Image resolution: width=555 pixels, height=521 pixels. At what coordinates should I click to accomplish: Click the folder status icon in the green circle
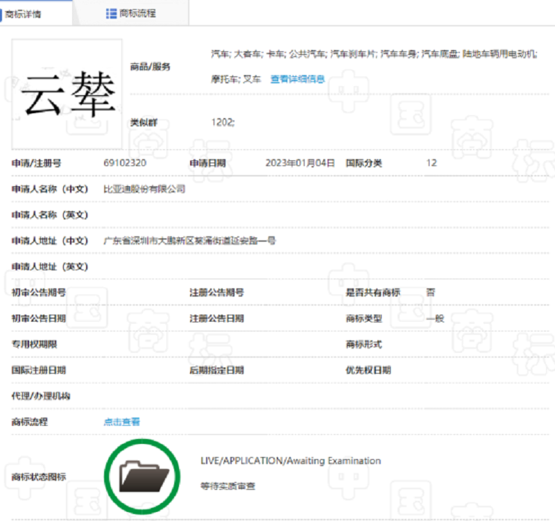tap(144, 476)
